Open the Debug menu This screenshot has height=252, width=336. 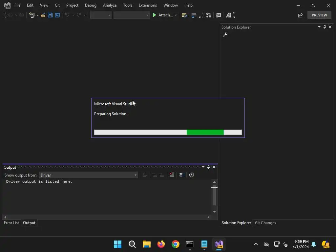[x=91, y=5]
